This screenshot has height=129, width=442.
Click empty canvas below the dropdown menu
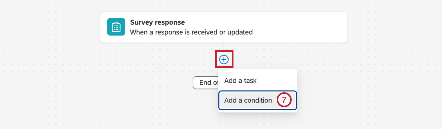click(x=257, y=121)
